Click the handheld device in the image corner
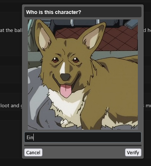Screen dimensions: 151x166 [x=131, y=24]
